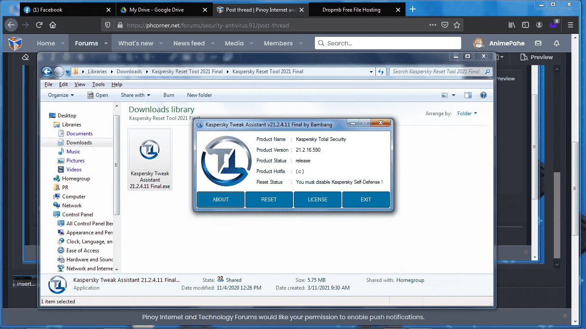Expand the Members dropdown arrow

(x=301, y=43)
